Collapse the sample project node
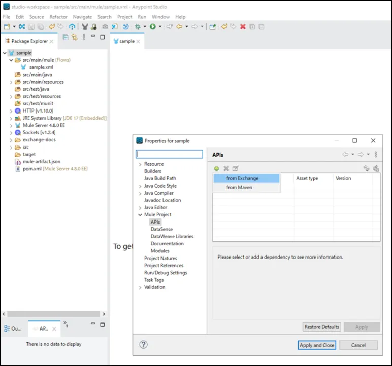The image size is (392, 366). point(5,53)
